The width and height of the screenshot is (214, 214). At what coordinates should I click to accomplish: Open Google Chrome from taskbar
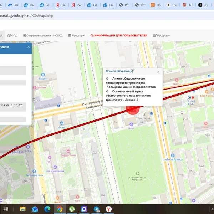(60, 209)
